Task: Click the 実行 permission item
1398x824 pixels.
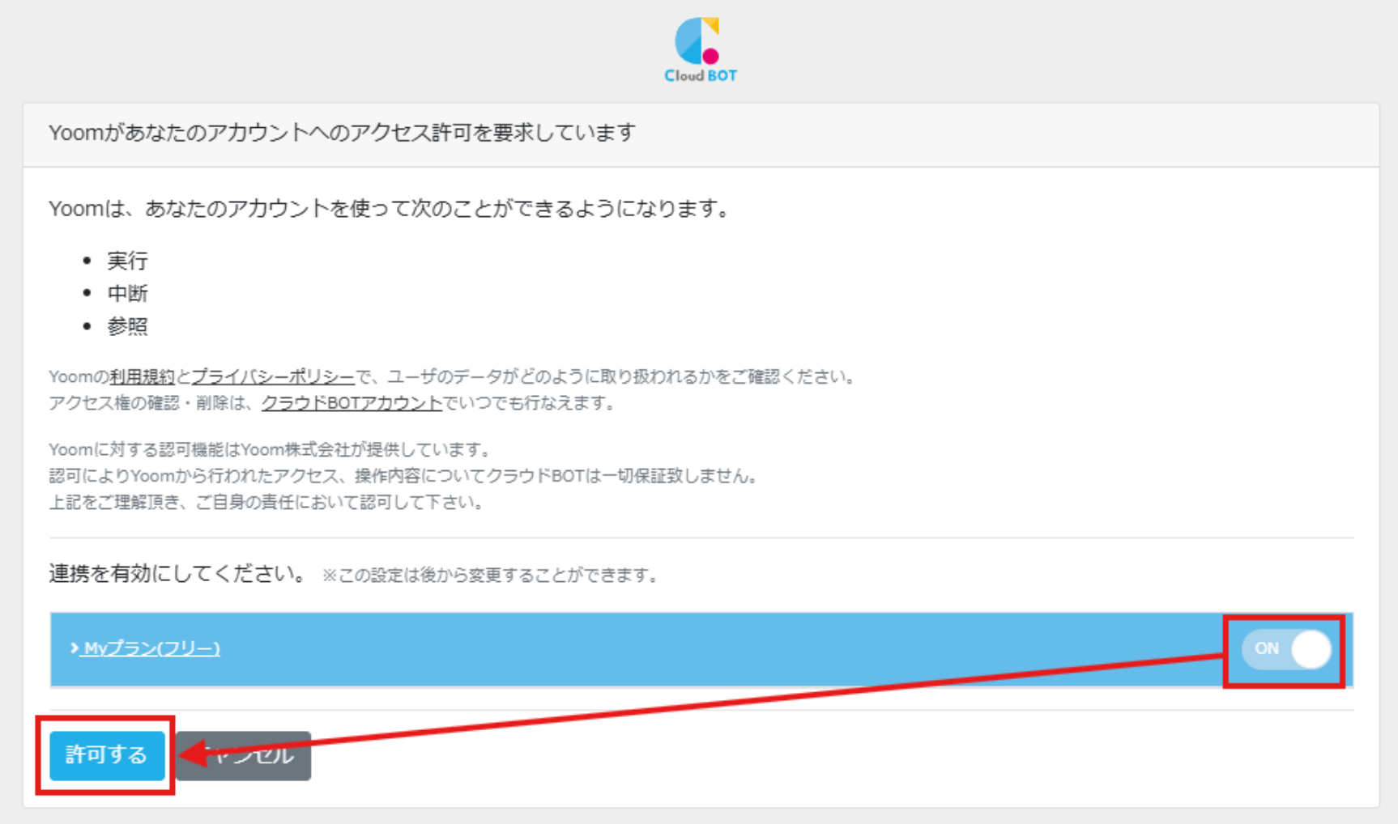Action: pyautogui.click(x=127, y=261)
